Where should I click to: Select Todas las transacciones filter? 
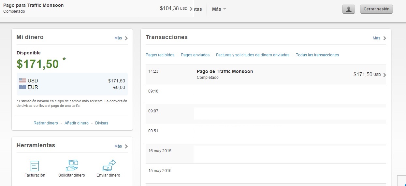click(317, 55)
